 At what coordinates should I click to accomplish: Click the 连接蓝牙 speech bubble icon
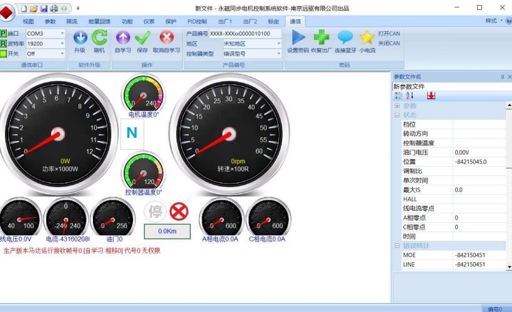tap(345, 37)
